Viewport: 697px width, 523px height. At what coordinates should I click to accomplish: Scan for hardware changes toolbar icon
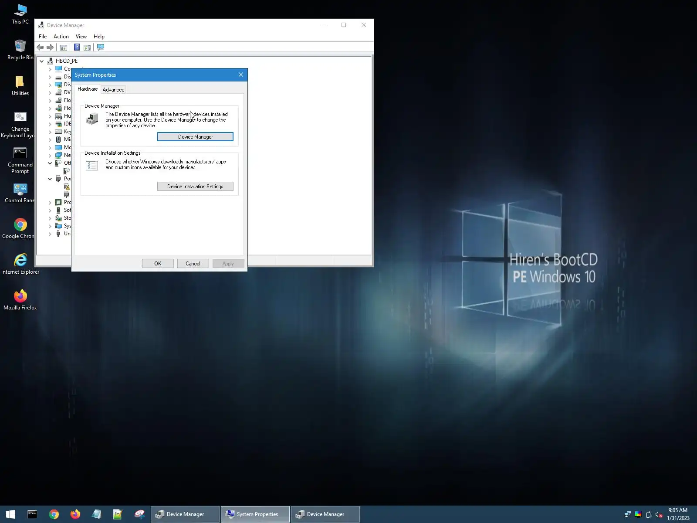click(101, 48)
